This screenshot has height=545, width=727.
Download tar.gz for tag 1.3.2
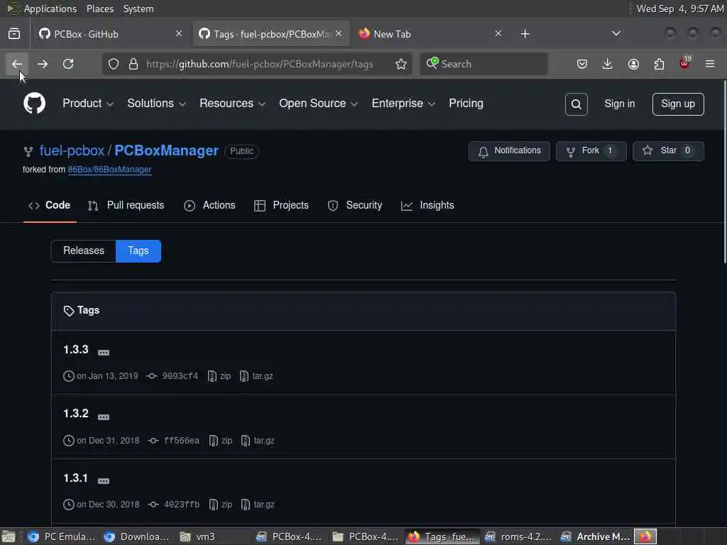(x=258, y=440)
